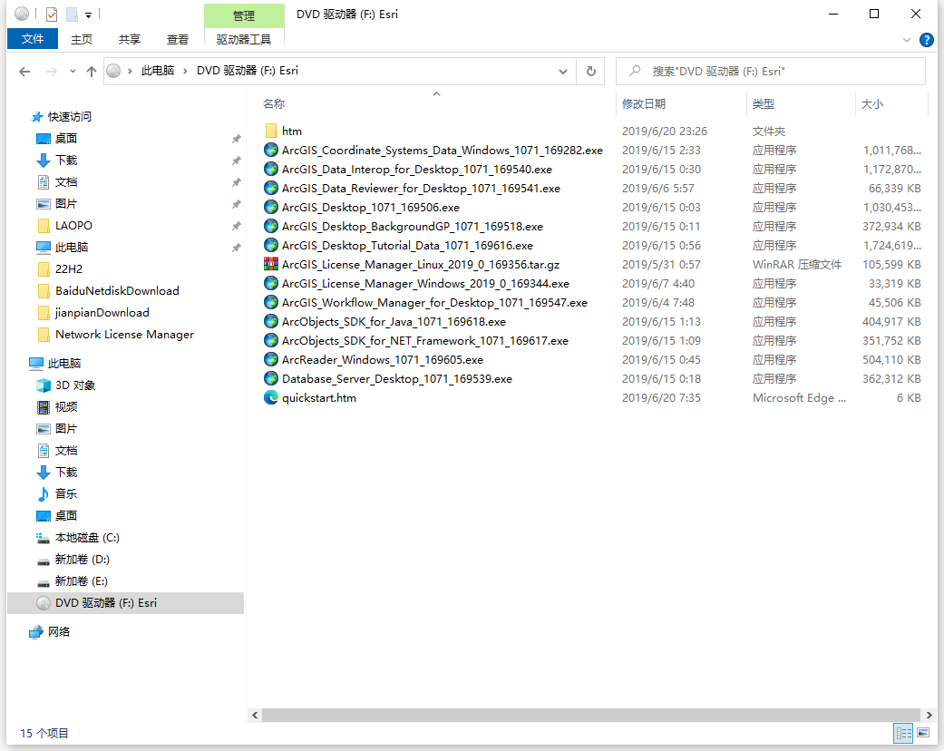Click the pin icon next to LAOPO
Screen dimensions: 944x751
pyautogui.click(x=237, y=226)
